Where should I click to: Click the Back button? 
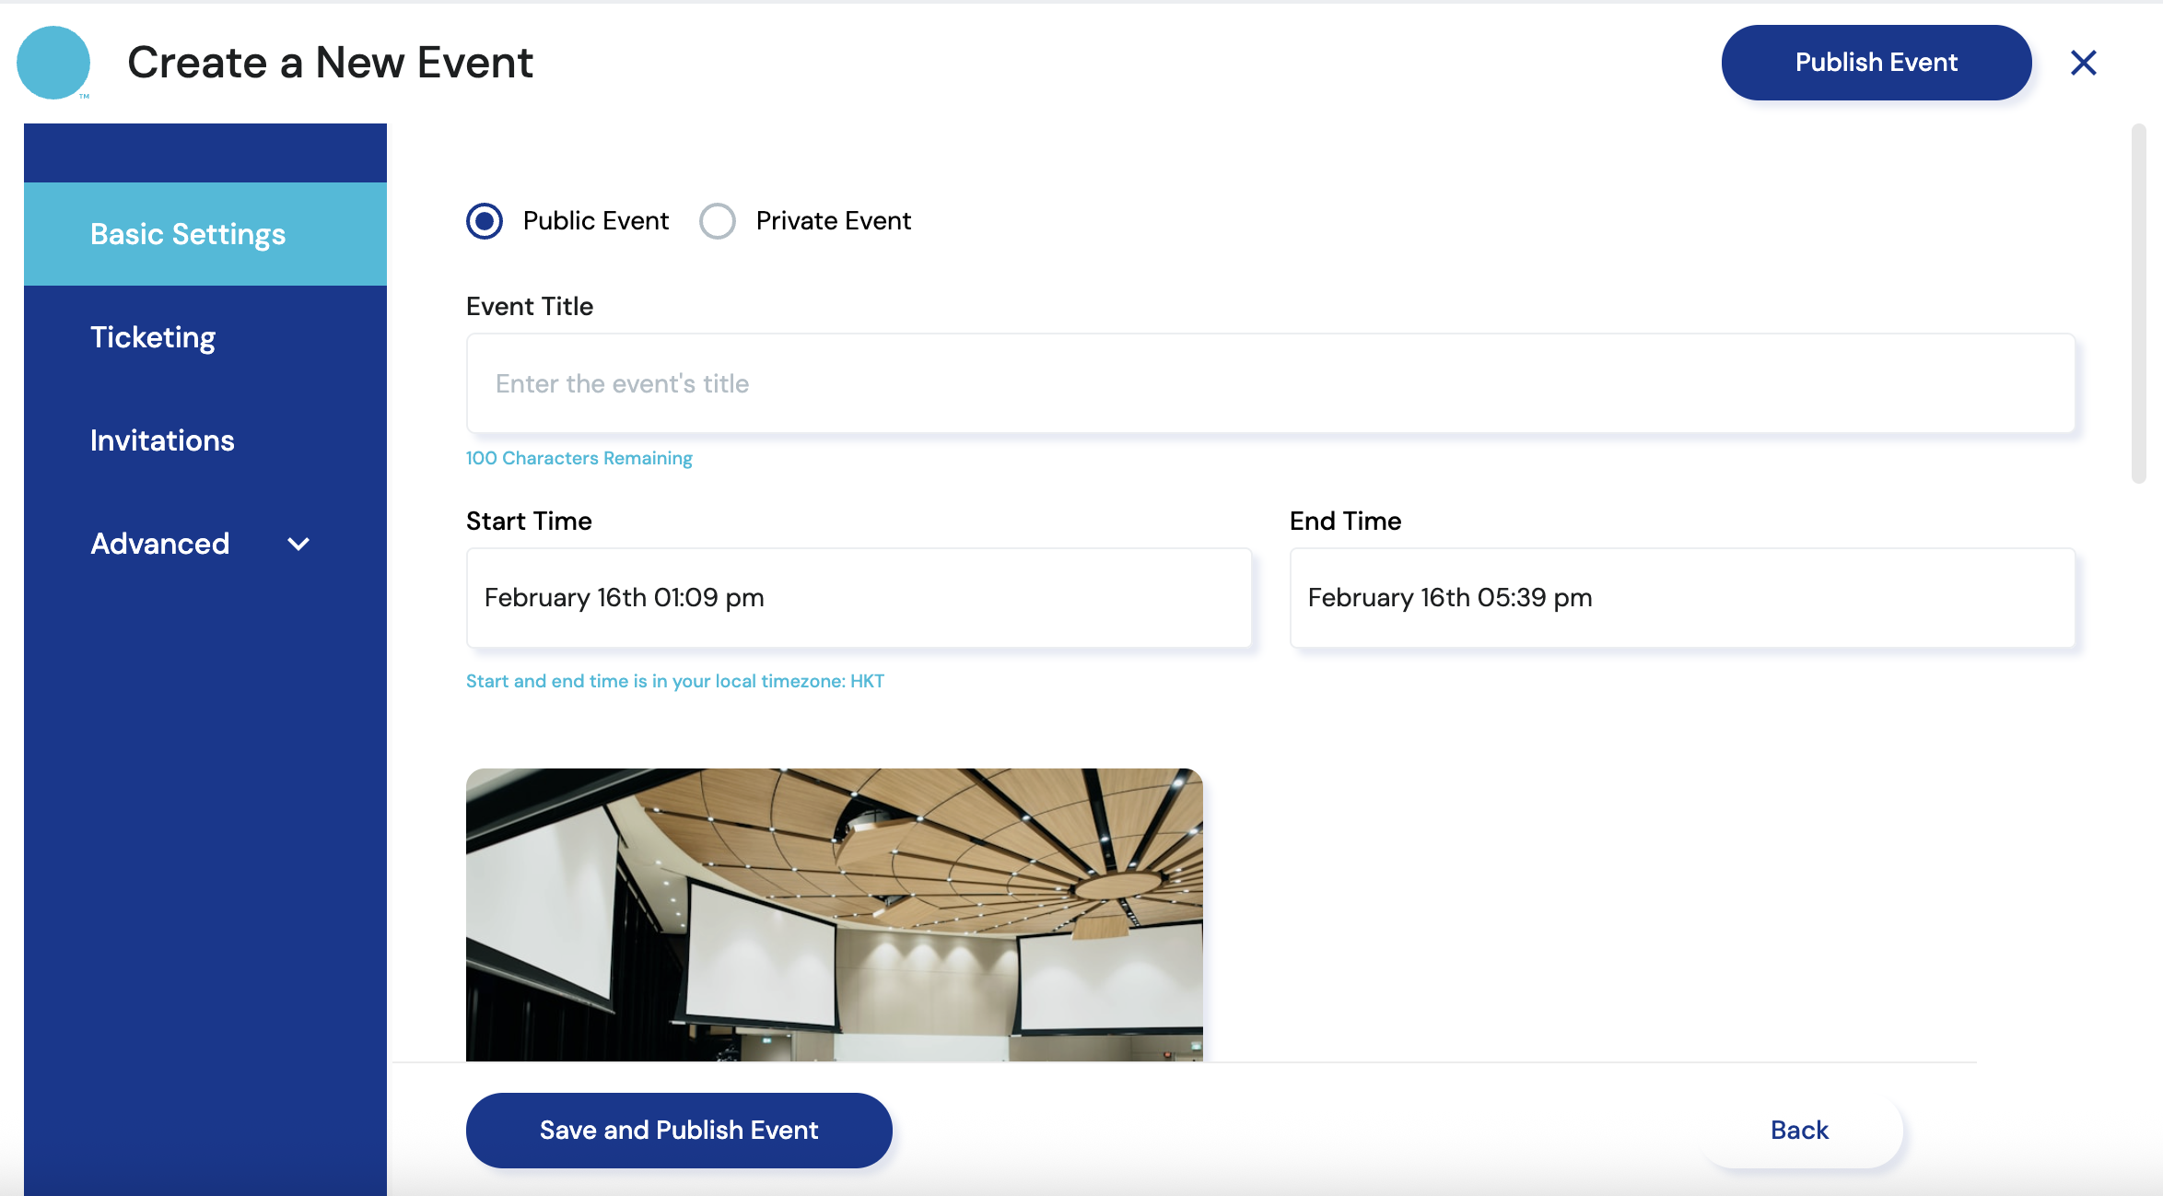pos(1799,1130)
